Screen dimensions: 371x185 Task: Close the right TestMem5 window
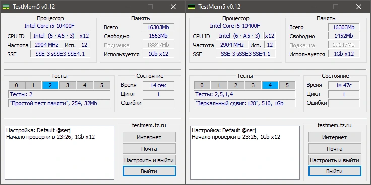pos(359,7)
